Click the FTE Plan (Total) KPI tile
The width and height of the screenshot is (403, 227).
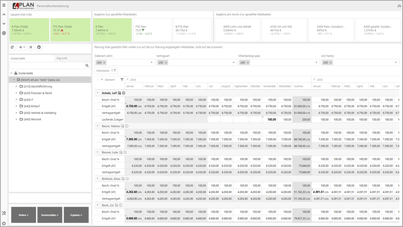tap(71, 30)
